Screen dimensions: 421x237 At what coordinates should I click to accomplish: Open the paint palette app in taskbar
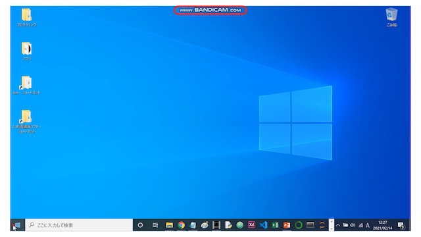pyautogui.click(x=205, y=225)
